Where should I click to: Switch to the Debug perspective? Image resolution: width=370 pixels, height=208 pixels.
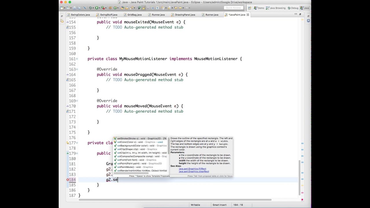pos(293,8)
